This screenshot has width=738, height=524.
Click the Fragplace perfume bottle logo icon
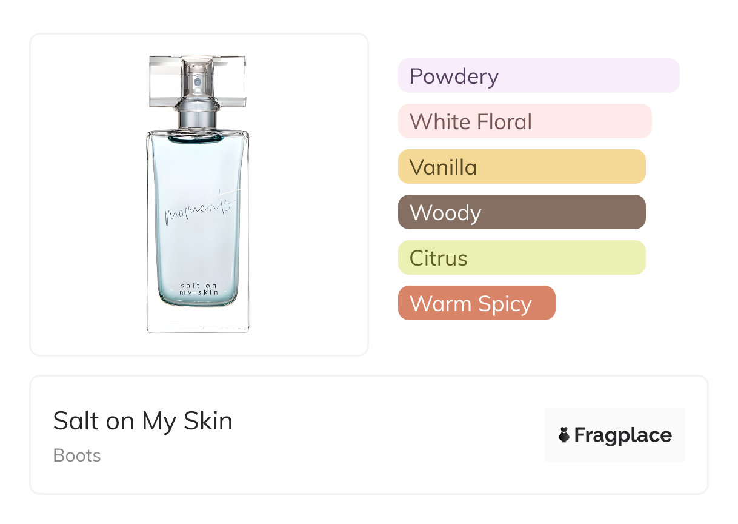(564, 435)
